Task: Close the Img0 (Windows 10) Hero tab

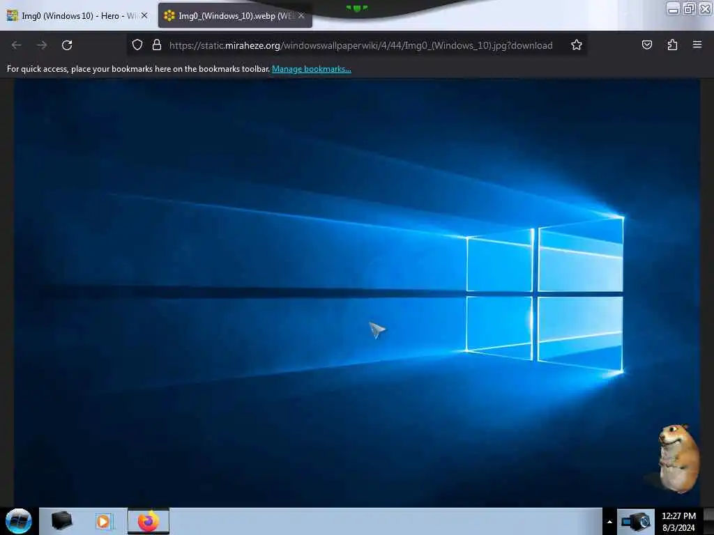Action: click(144, 15)
